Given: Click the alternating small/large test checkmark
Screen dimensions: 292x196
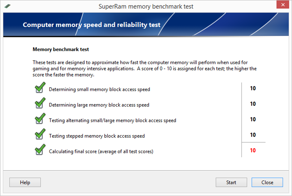Looking at the screenshot, I should [x=40, y=119].
